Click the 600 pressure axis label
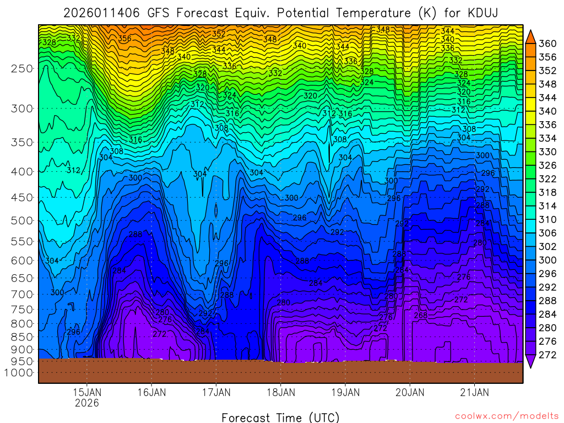Viewport: 564px width, 423px height. coord(22,261)
